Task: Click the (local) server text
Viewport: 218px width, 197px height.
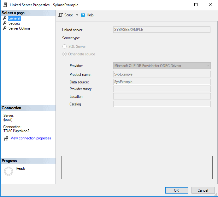Action: [8, 120]
